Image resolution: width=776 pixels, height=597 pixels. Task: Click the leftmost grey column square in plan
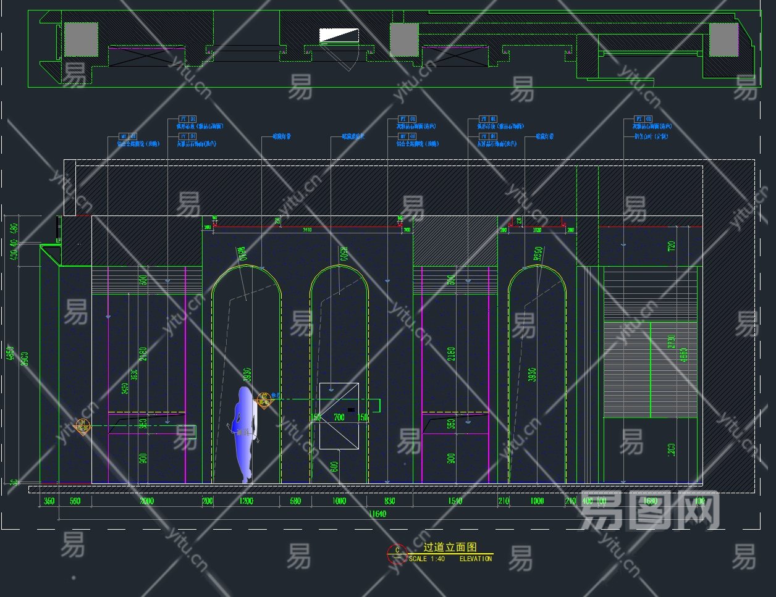tap(81, 40)
